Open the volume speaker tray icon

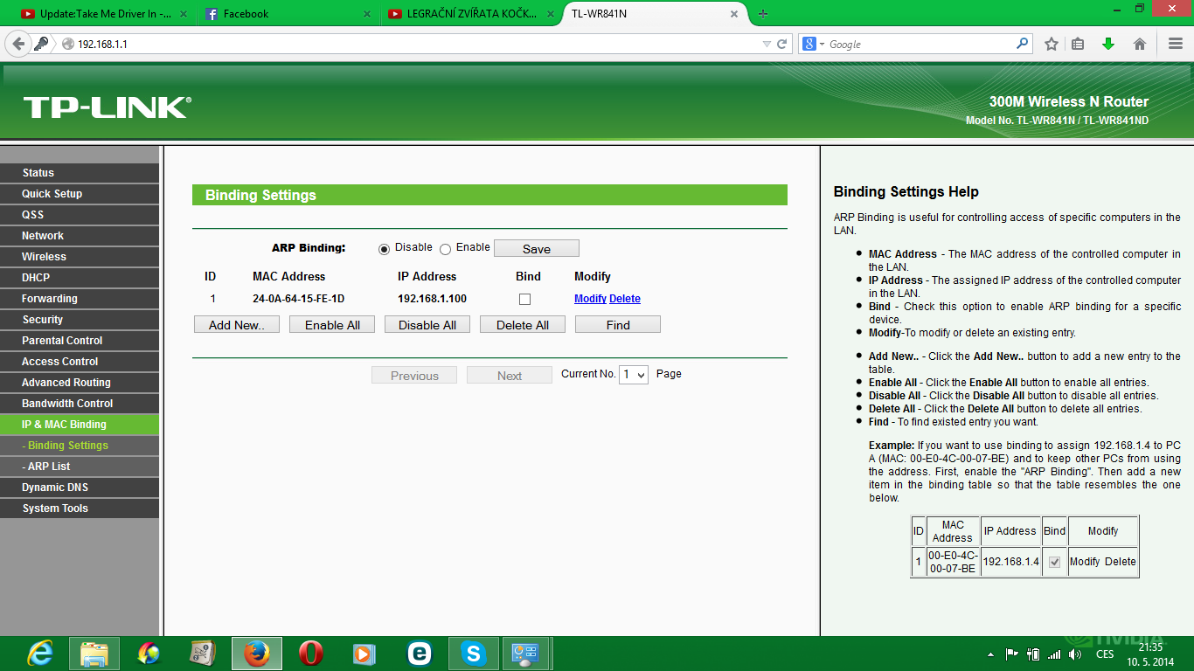pos(1075,654)
